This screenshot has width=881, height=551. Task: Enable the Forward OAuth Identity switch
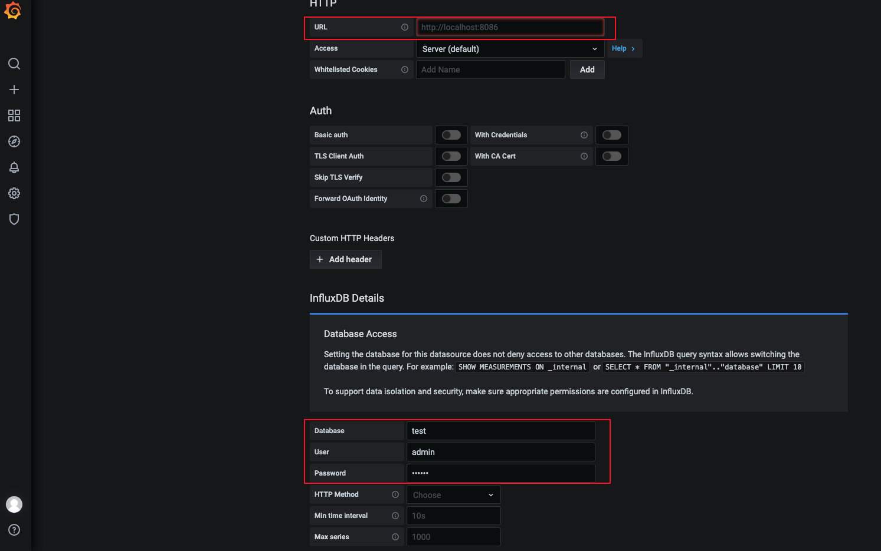click(451, 199)
